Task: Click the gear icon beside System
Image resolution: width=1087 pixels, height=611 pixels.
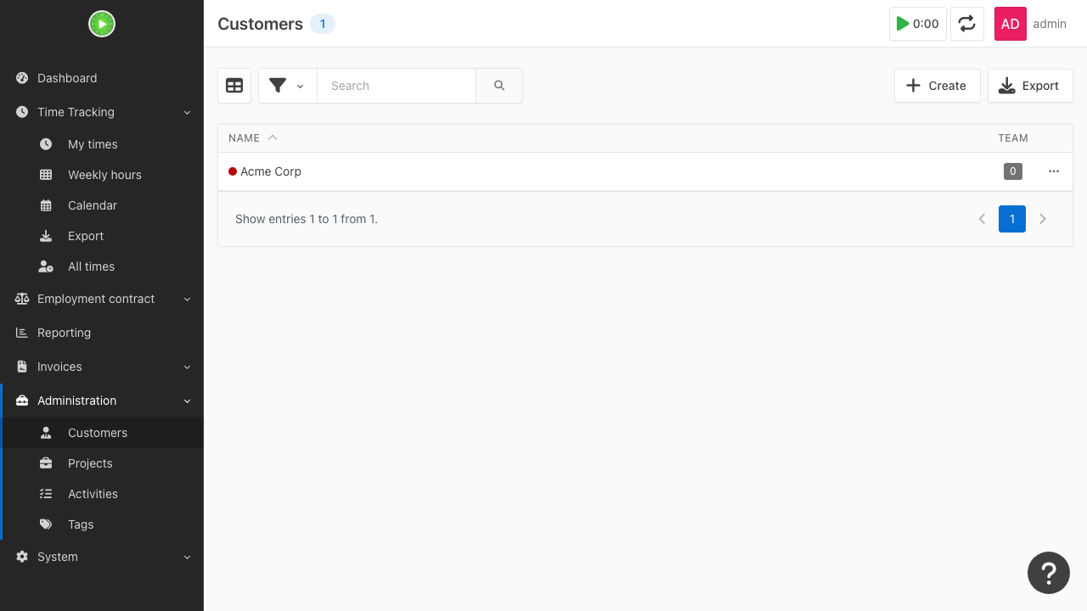Action: click(22, 557)
